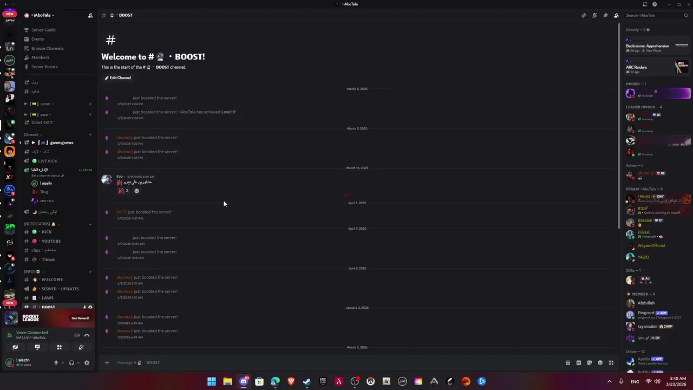Image resolution: width=693 pixels, height=390 pixels.
Task: Add a channel to the opnet category
Action: coord(90,103)
